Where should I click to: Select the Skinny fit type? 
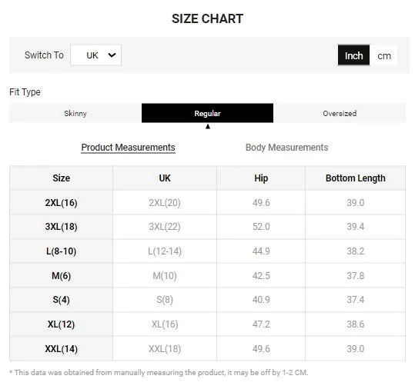(x=75, y=113)
